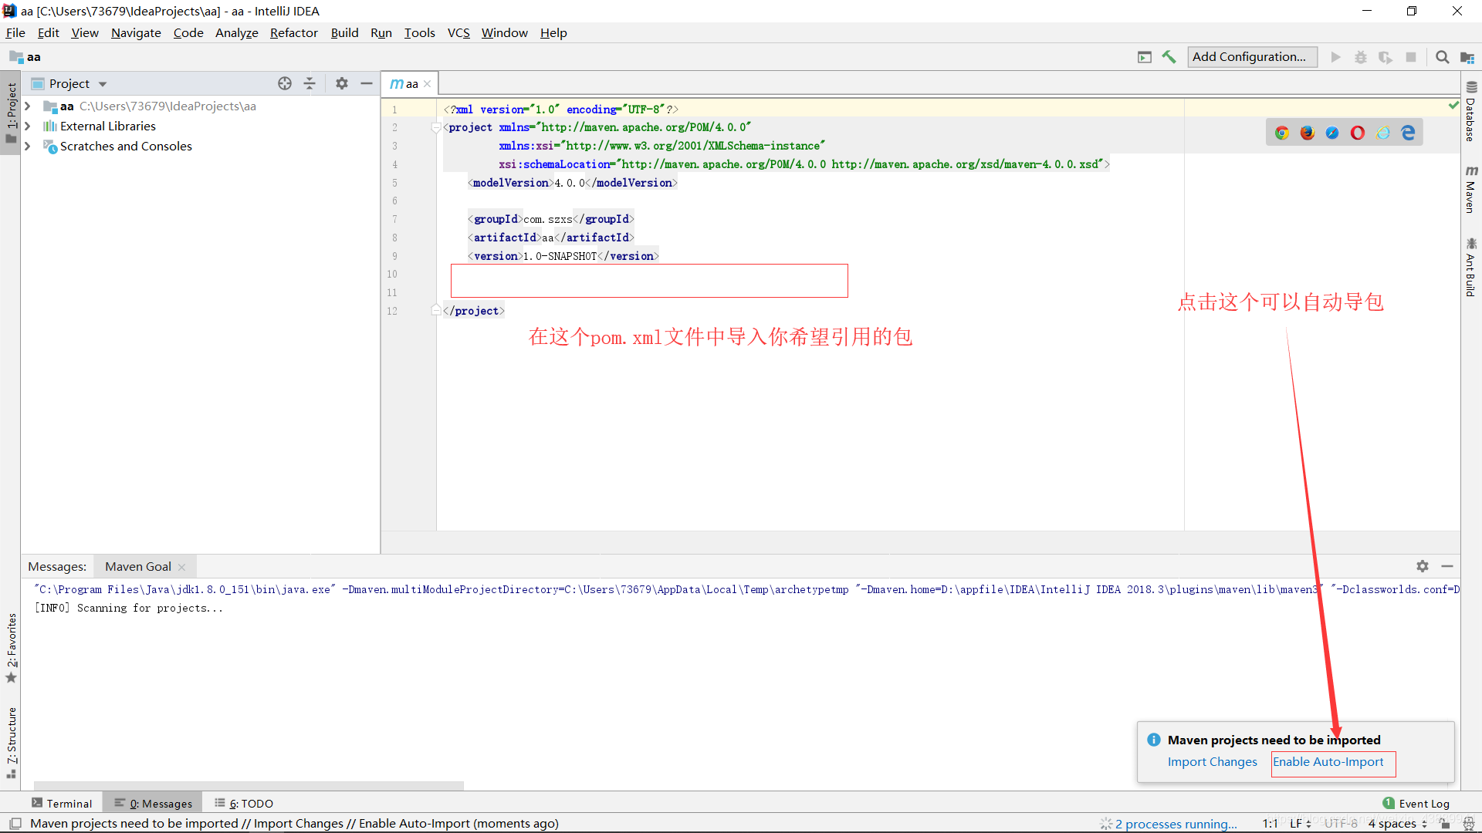
Task: Open the VCS menu
Action: 458,32
